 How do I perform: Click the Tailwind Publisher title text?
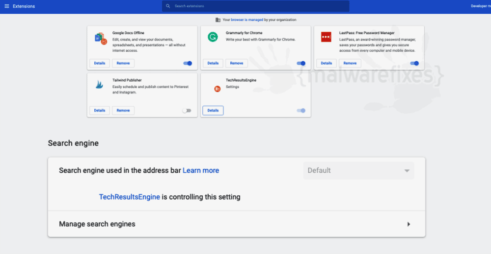[127, 80]
